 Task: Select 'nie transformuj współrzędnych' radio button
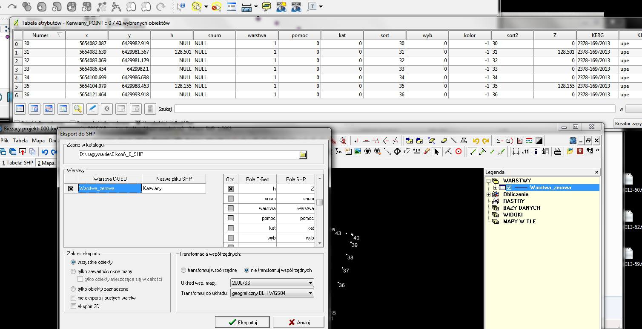[x=246, y=270]
